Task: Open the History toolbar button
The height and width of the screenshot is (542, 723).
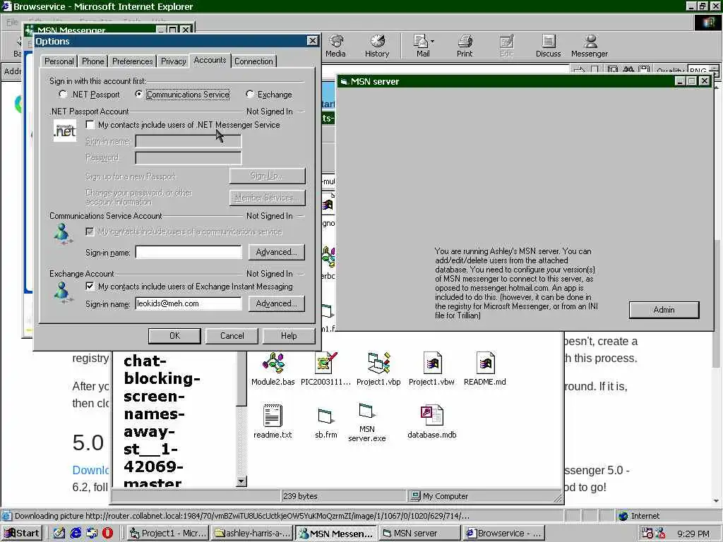Action: pos(377,46)
